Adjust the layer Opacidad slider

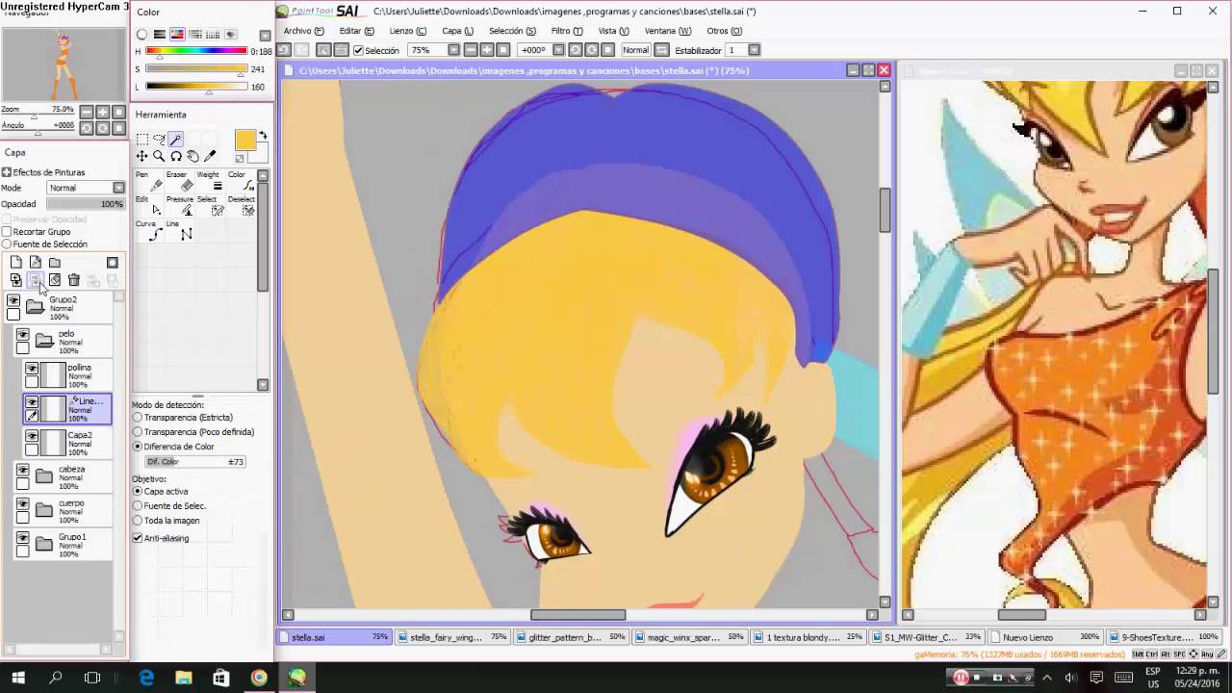coord(86,204)
